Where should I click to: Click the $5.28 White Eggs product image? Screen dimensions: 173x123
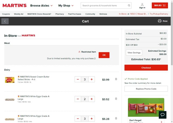point(10,119)
